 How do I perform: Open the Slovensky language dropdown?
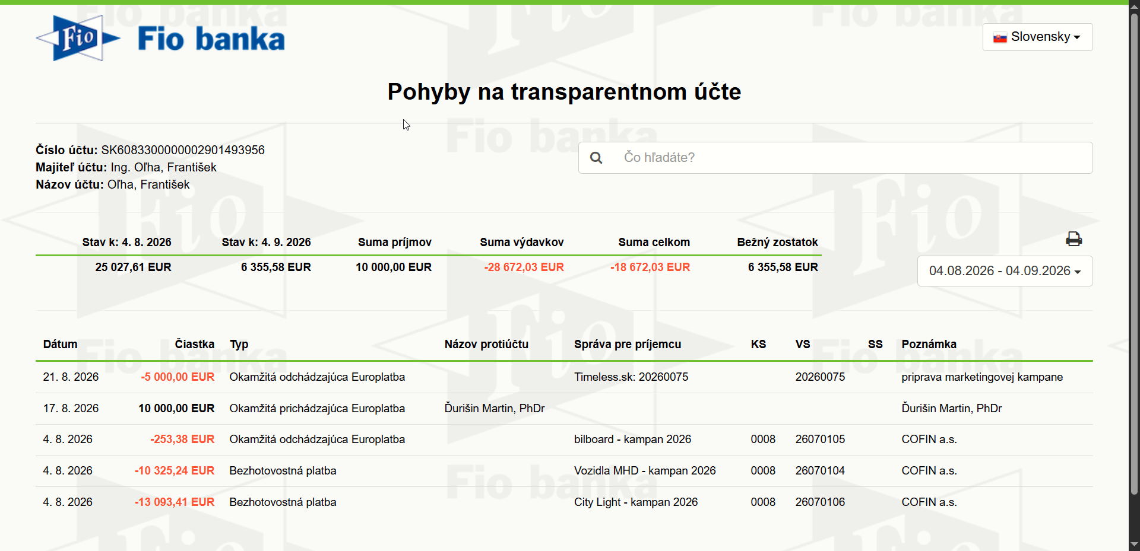coord(1037,37)
